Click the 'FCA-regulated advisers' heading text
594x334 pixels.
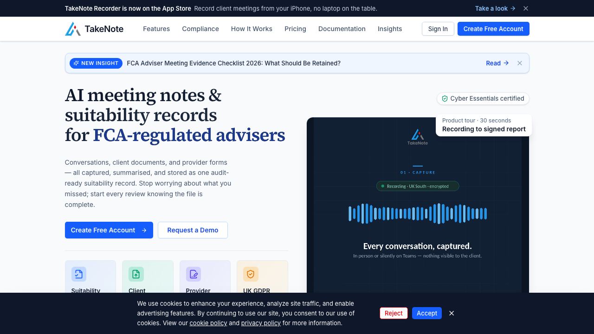point(189,135)
